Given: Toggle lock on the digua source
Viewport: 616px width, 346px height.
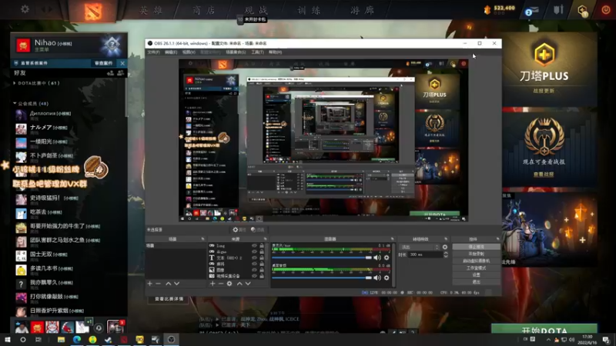Looking at the screenshot, I should tap(262, 252).
